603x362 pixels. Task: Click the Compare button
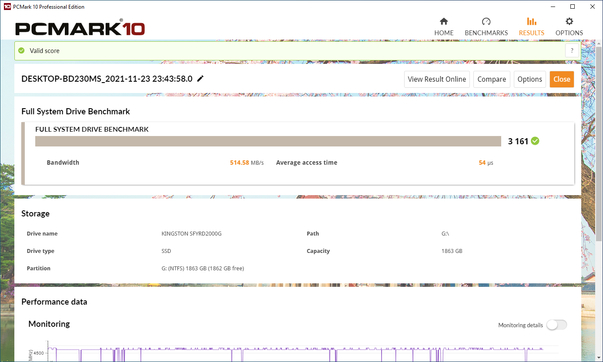click(x=492, y=79)
